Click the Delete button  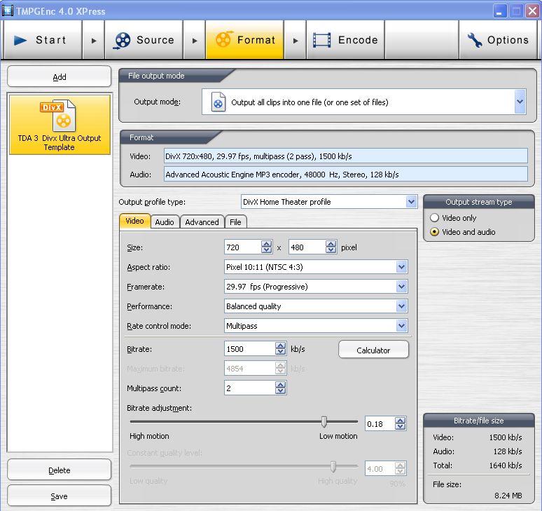point(59,470)
